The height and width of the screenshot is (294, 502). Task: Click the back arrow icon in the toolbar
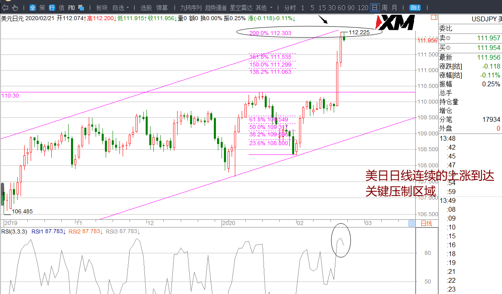(x=5, y=7)
